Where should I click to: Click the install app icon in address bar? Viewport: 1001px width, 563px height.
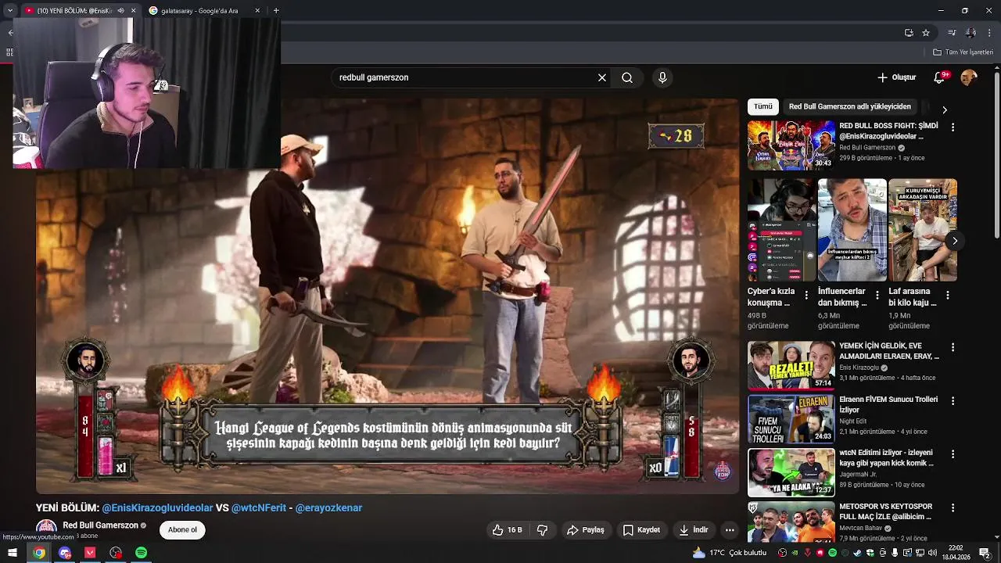coord(909,33)
